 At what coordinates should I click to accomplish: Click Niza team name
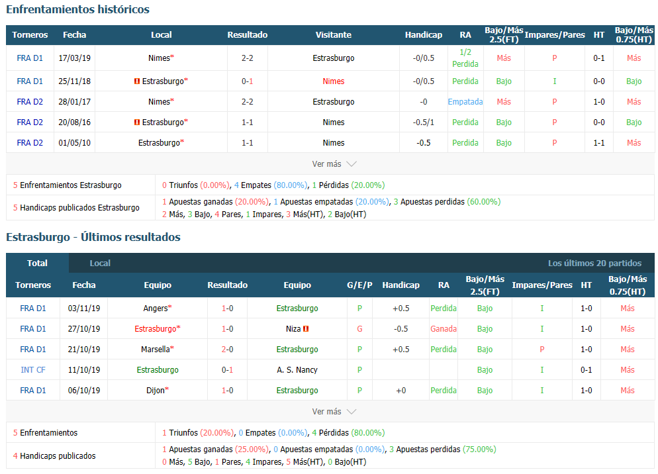(293, 329)
